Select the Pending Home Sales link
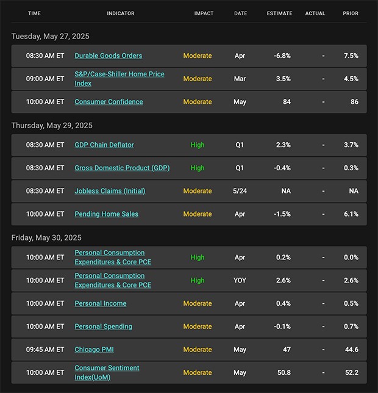 pos(107,214)
